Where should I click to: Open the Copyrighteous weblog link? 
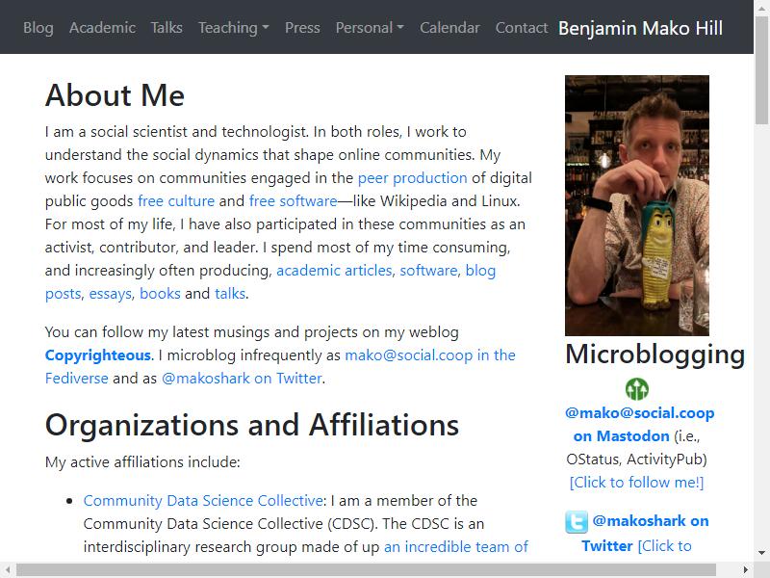tap(98, 355)
